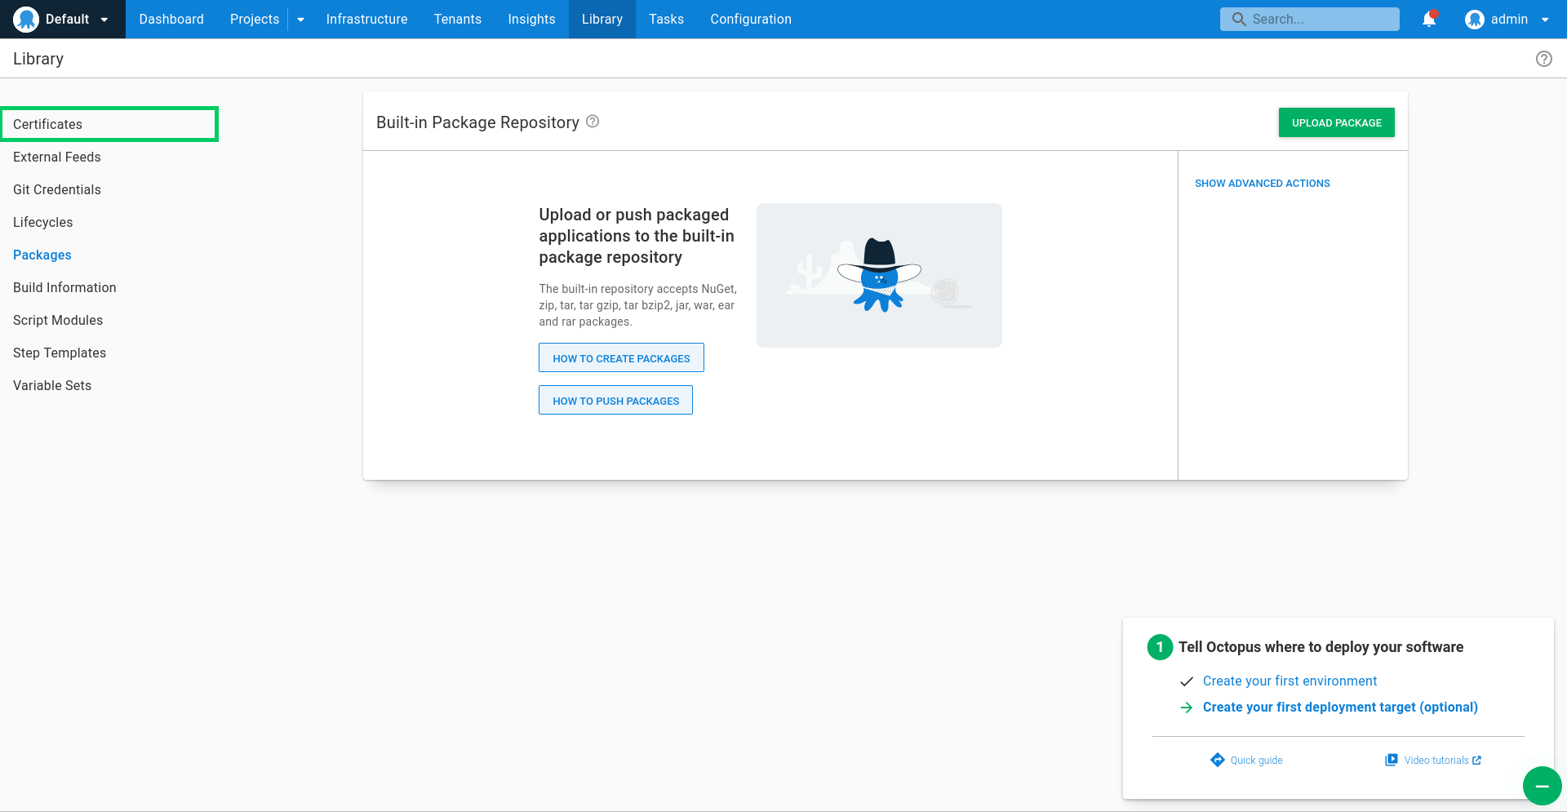Click the Video tutorials play icon
The height and width of the screenshot is (812, 1567).
1392,760
